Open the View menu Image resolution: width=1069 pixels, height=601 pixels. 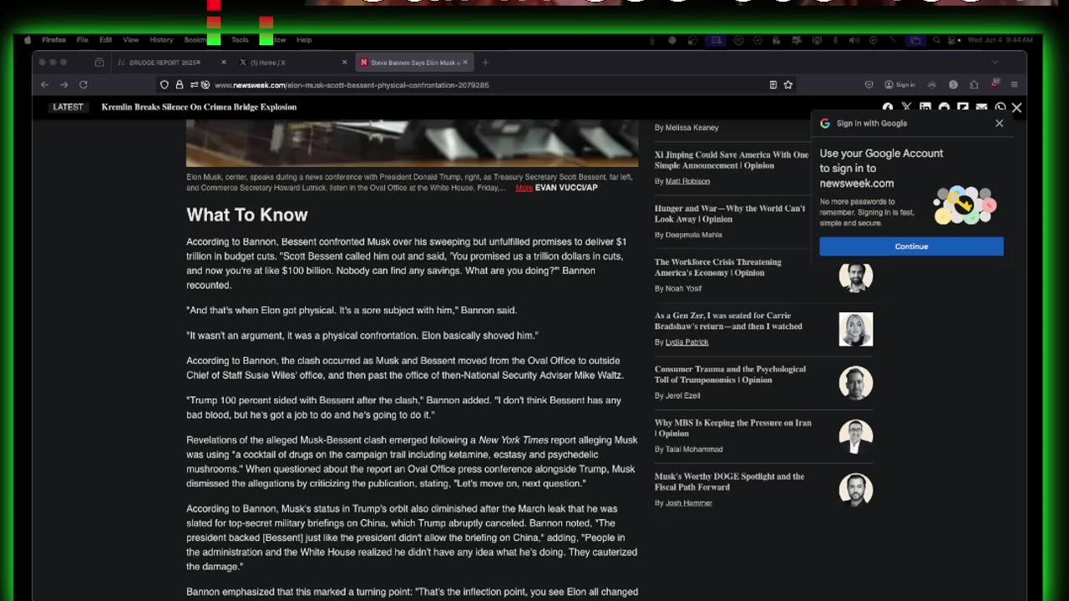point(131,40)
